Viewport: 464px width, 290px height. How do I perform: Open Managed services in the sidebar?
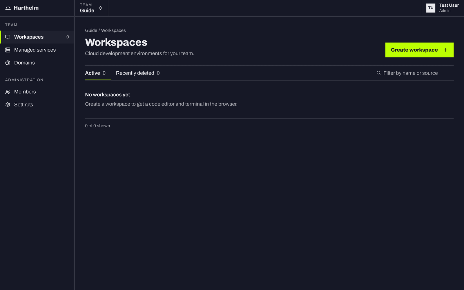(37, 50)
